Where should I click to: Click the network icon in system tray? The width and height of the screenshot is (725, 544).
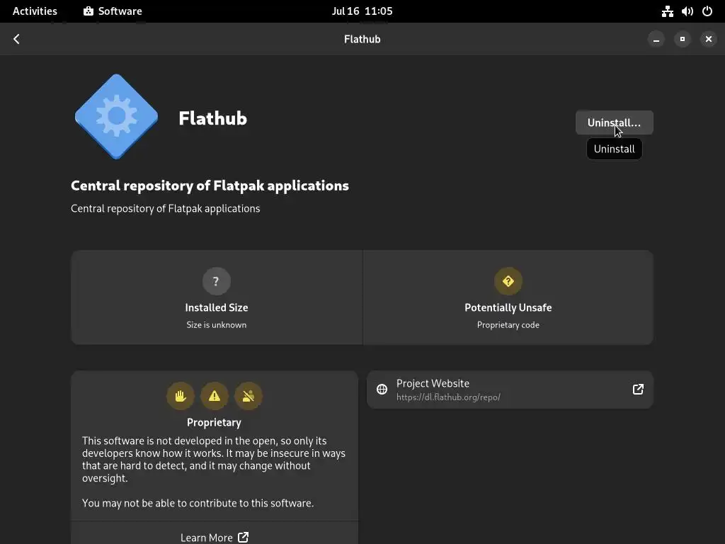pos(667,11)
